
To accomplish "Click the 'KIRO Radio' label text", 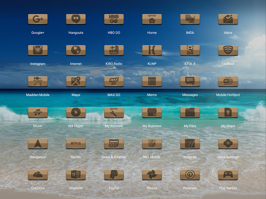I will click(114, 64).
